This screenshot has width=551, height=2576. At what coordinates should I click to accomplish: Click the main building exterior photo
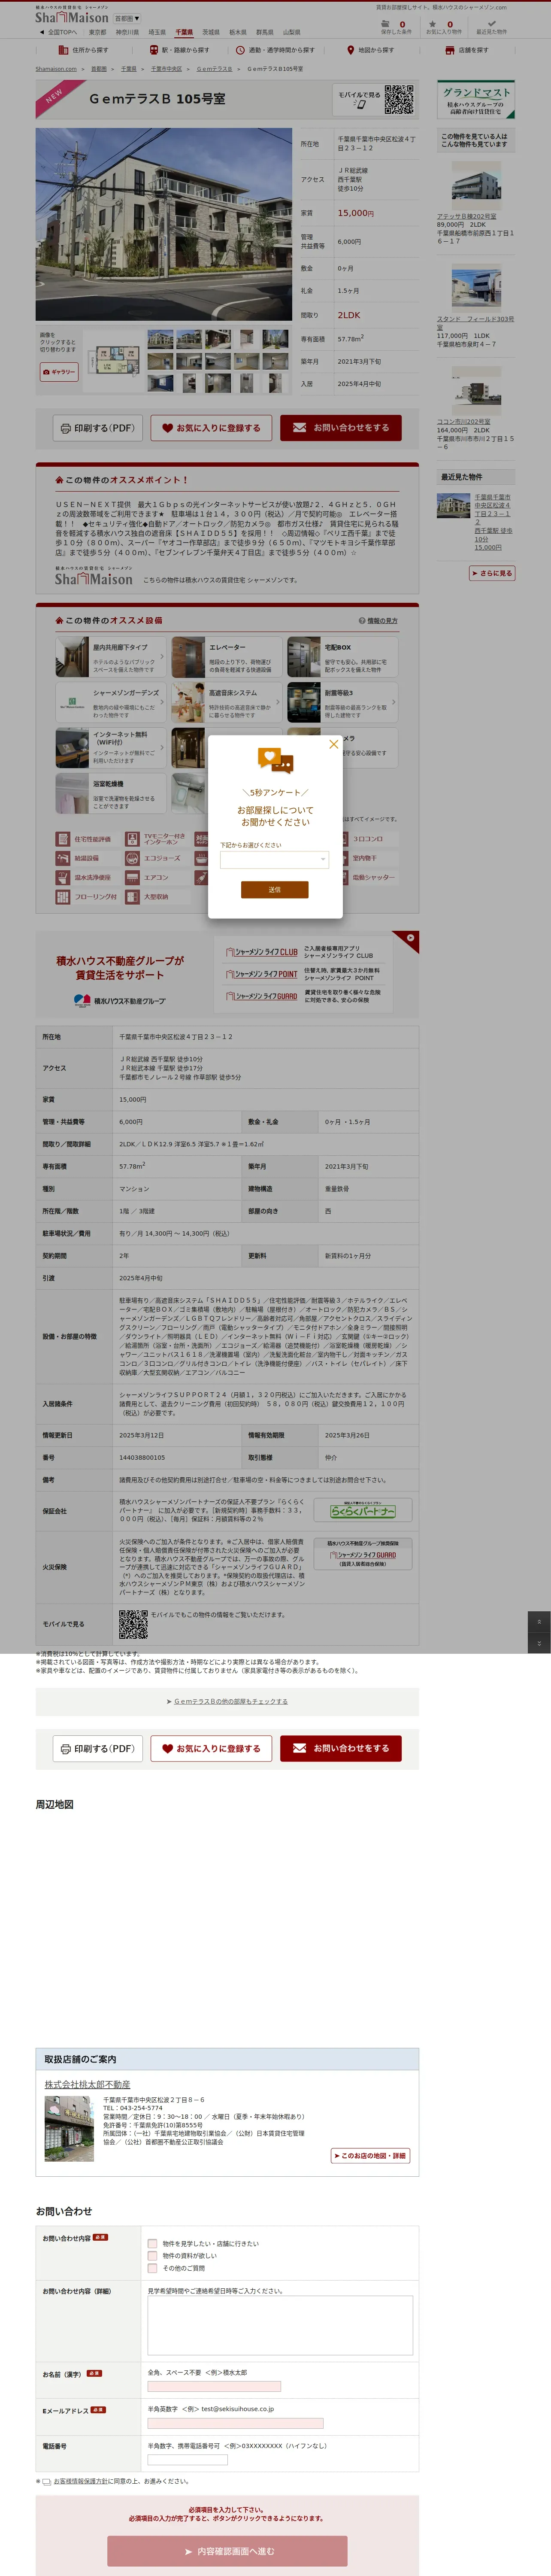point(164,224)
